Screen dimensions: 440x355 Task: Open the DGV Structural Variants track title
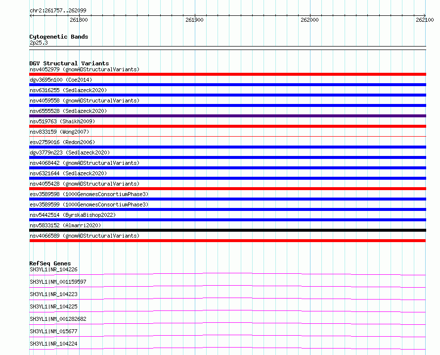[69, 63]
